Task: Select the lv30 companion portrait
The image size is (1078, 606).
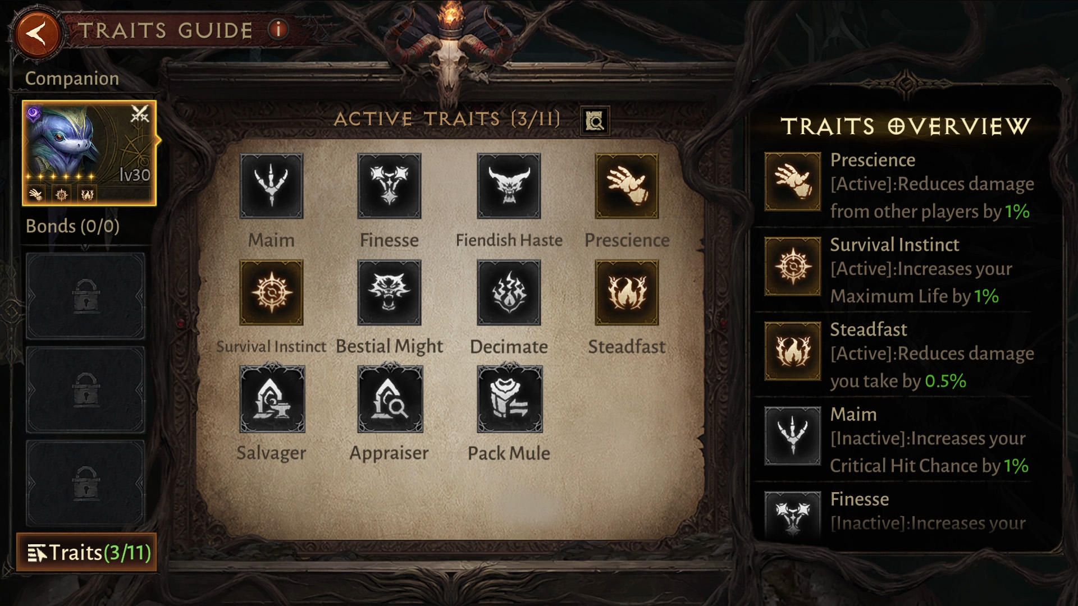Action: tap(89, 153)
